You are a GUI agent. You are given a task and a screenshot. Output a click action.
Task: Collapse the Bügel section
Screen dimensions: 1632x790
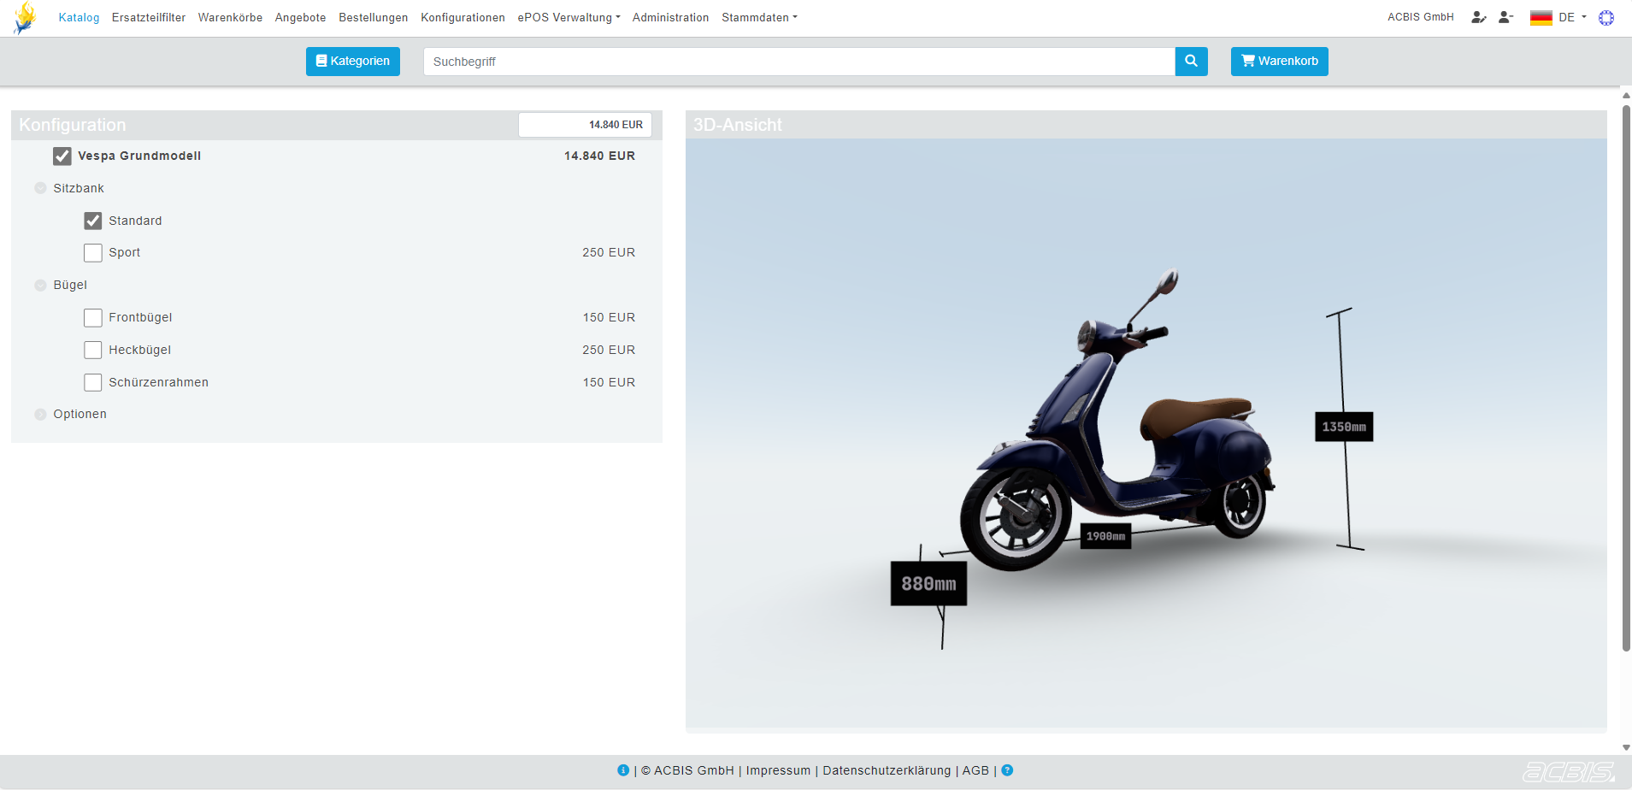coord(40,286)
